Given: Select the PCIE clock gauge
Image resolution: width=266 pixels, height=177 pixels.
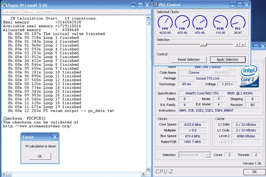Looking at the screenshot, I should coord(220,23).
